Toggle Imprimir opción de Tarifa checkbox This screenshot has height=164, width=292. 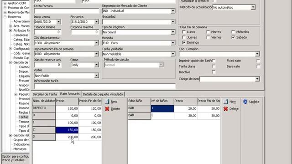tap(214, 61)
